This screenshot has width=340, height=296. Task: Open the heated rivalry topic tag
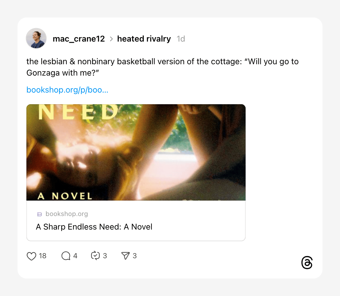pos(144,39)
